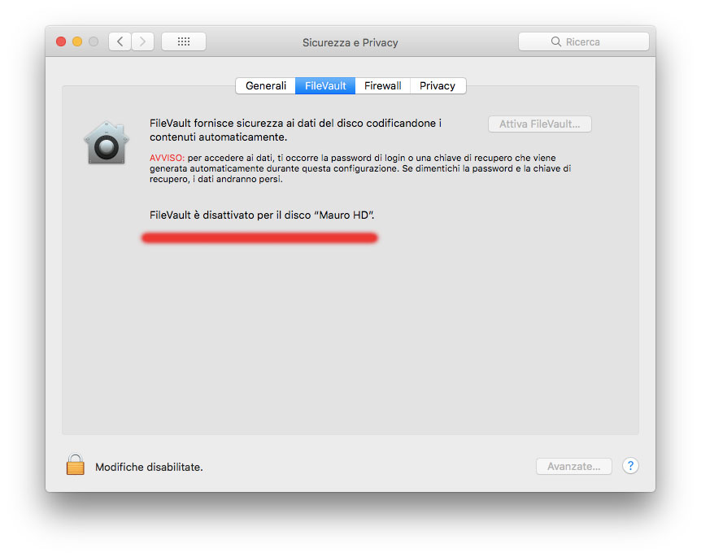Click the magnifying glass search icon

555,41
